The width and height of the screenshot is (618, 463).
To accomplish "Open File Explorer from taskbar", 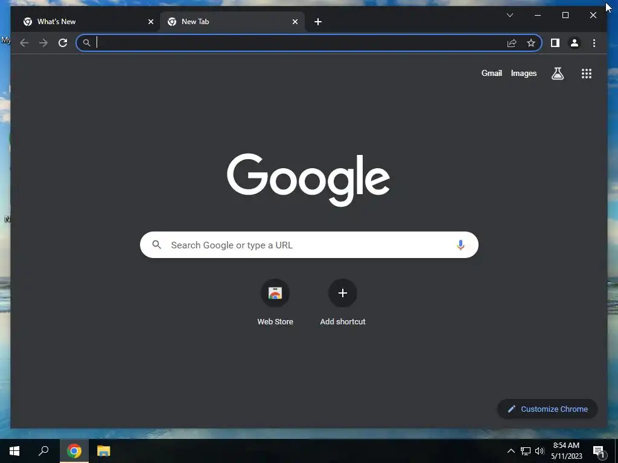I will click(104, 451).
